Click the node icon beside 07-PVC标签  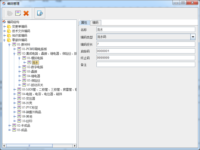(19, 107)
